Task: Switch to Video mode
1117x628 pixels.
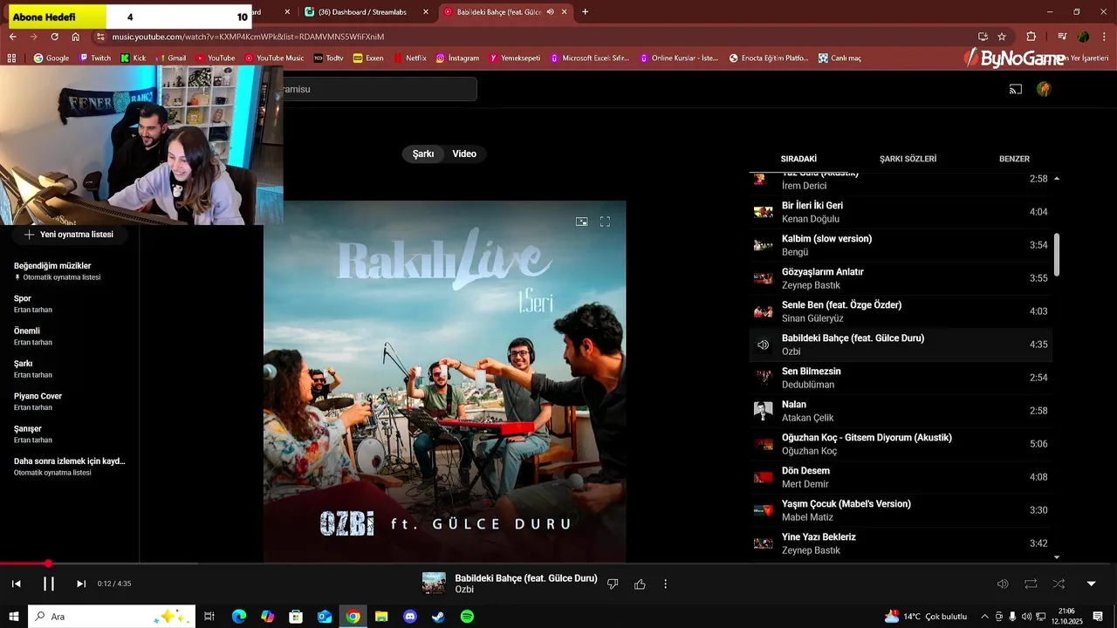Action: (464, 154)
